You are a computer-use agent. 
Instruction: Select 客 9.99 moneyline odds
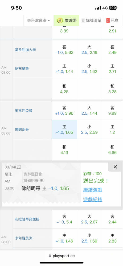coord(112,110)
